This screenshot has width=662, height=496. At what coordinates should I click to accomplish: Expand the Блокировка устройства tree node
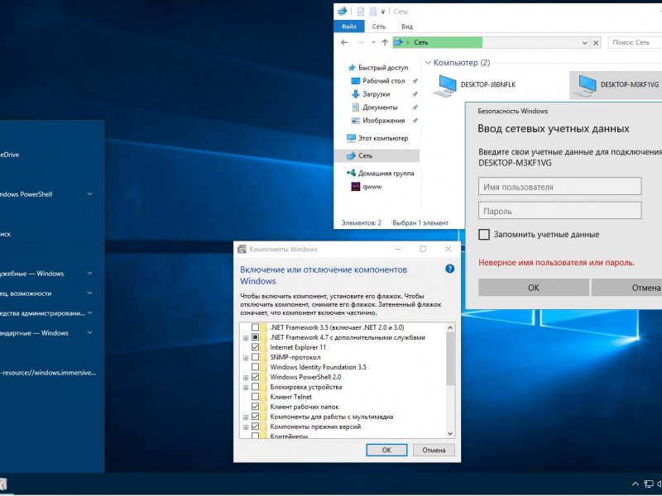246,387
